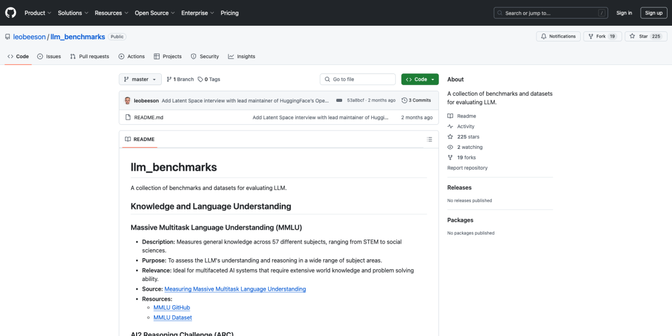Expand the Solutions navigation menu
Screen dimensions: 672x336
[73, 13]
